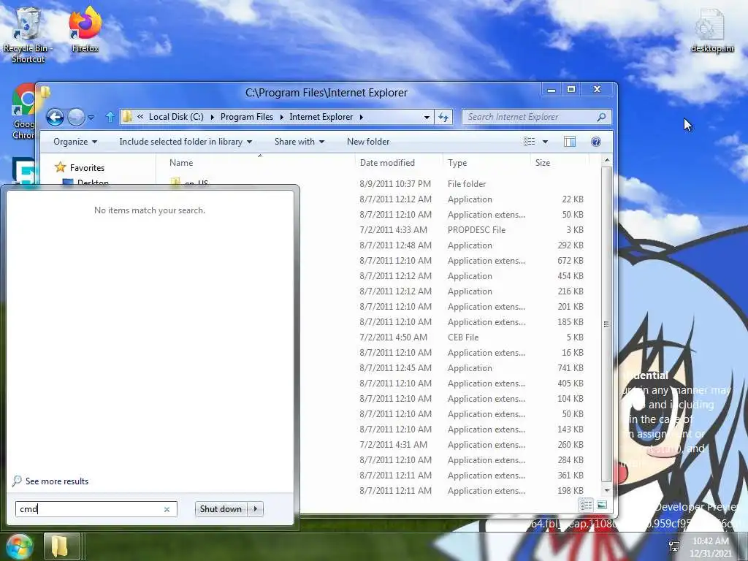Open Google Chrome desktop shortcut
Image resolution: width=748 pixels, height=561 pixels.
tap(24, 112)
